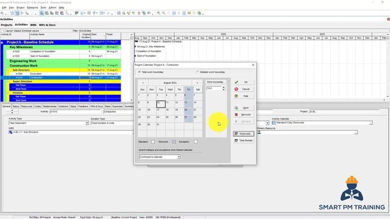Collapse the Super-Structure WBS band
Image resolution: width=390 pixels, height=219 pixels.
point(8,82)
